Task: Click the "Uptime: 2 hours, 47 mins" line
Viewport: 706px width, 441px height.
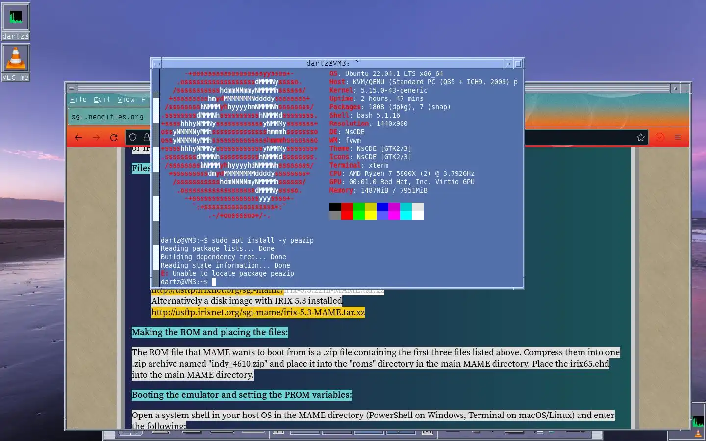Action: (377, 98)
